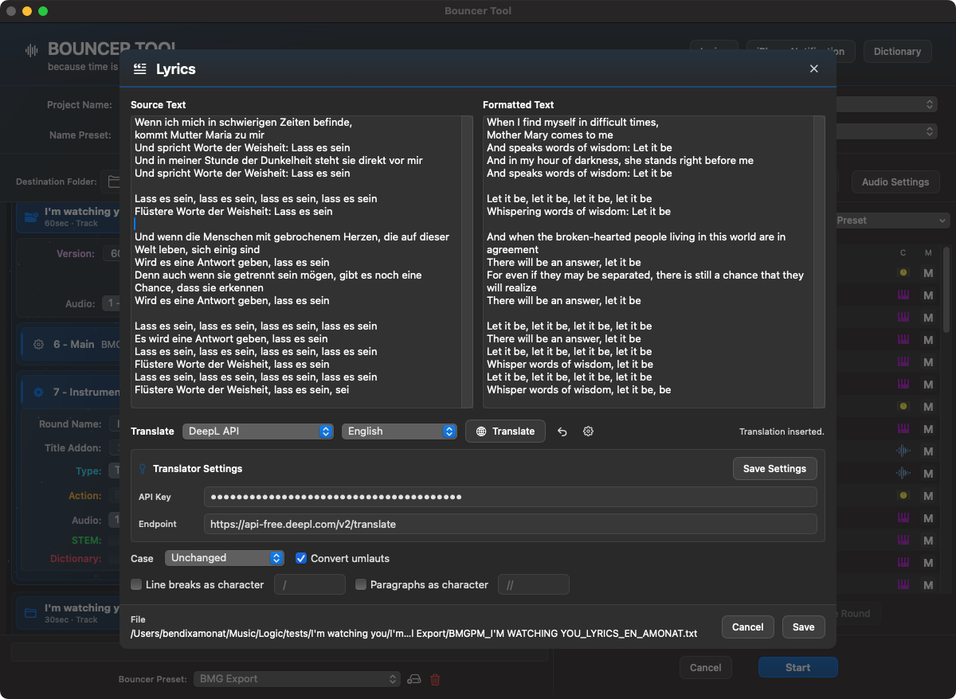The image size is (956, 699).
Task: Click "Whisper words of wisdom, let it be, be"
Action: tap(578, 390)
